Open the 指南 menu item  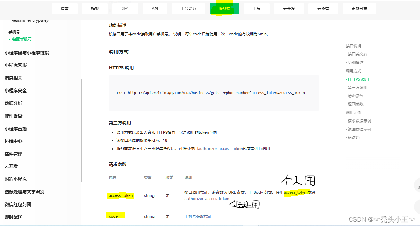(64, 9)
